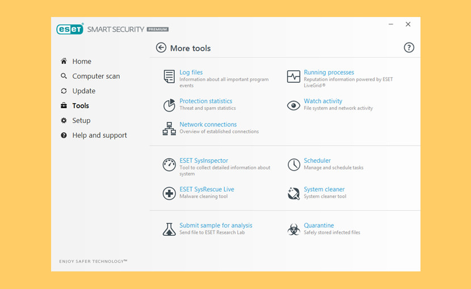This screenshot has height=289, width=471.
Task: Click 'Overview of established connections' text
Action: click(x=219, y=131)
